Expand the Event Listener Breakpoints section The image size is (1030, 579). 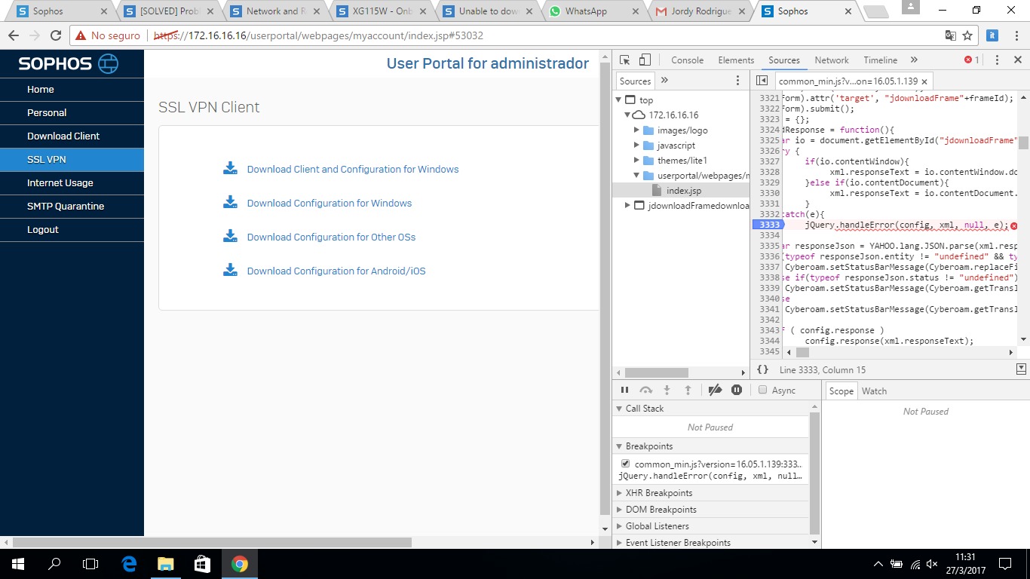619,543
